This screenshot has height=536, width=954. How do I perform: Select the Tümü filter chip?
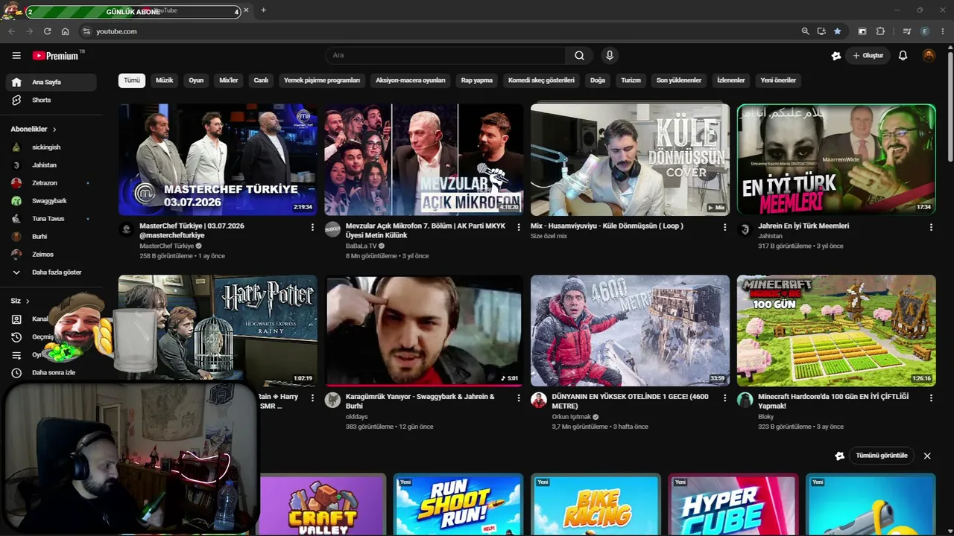[132, 80]
